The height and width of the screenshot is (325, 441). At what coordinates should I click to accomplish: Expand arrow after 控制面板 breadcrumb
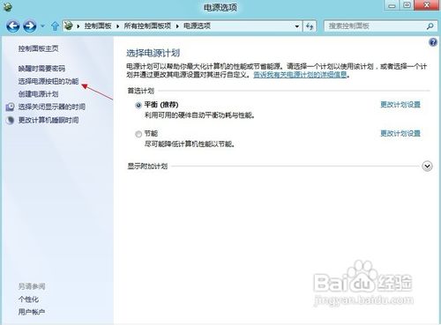(x=117, y=26)
